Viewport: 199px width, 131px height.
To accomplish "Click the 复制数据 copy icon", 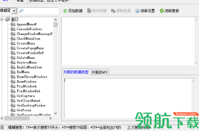I will (x=113, y=11).
